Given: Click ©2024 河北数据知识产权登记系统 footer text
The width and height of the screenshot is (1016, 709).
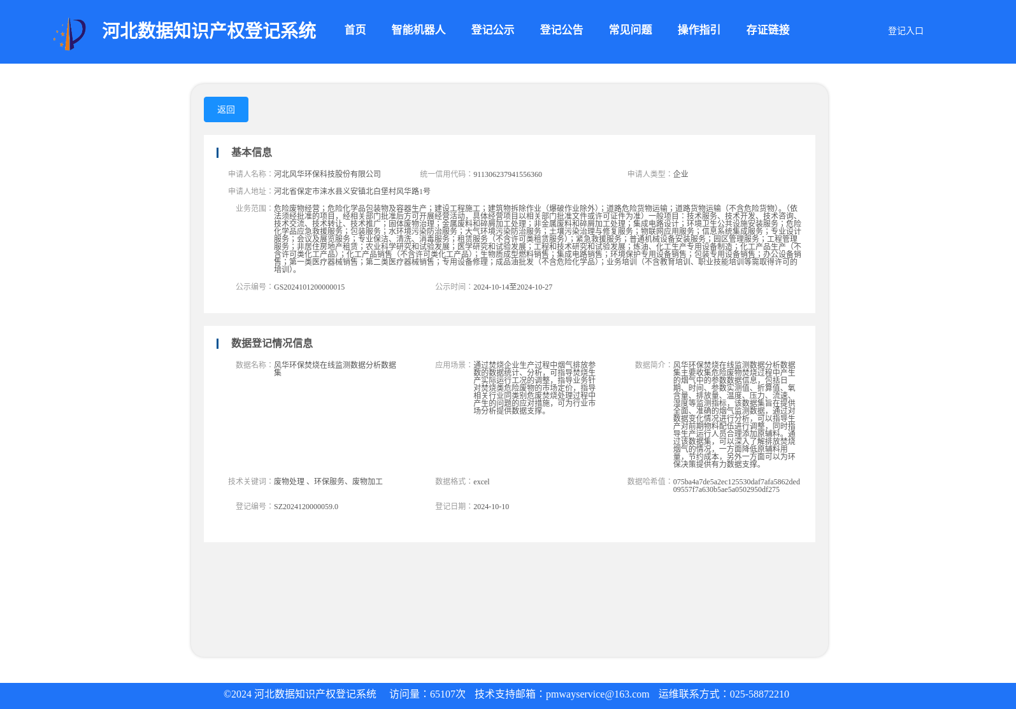Looking at the screenshot, I should point(300,694).
